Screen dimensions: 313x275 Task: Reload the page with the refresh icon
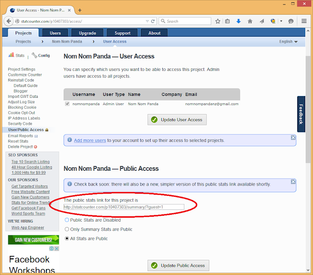tap(153, 21)
